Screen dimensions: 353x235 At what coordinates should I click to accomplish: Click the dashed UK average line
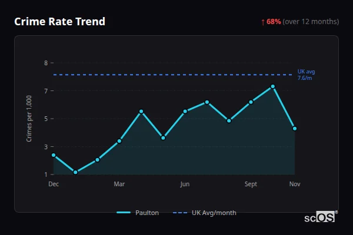(172, 75)
